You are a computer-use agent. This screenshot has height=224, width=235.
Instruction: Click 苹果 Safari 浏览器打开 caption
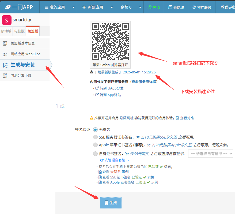point(110,65)
